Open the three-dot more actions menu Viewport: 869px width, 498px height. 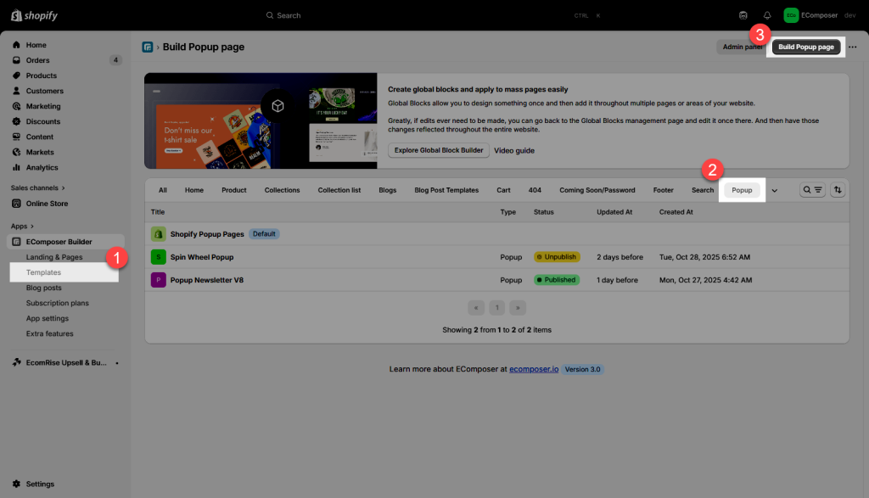click(853, 47)
